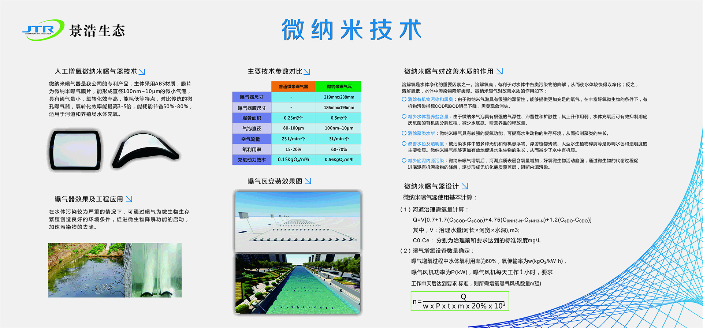Click the JTR company logo
Viewport: 703px width, 328px height.
tap(43, 30)
